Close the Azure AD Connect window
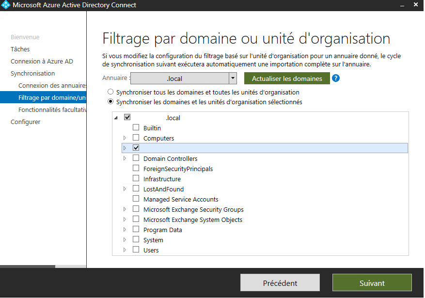The width and height of the screenshot is (425, 298). click(416, 5)
